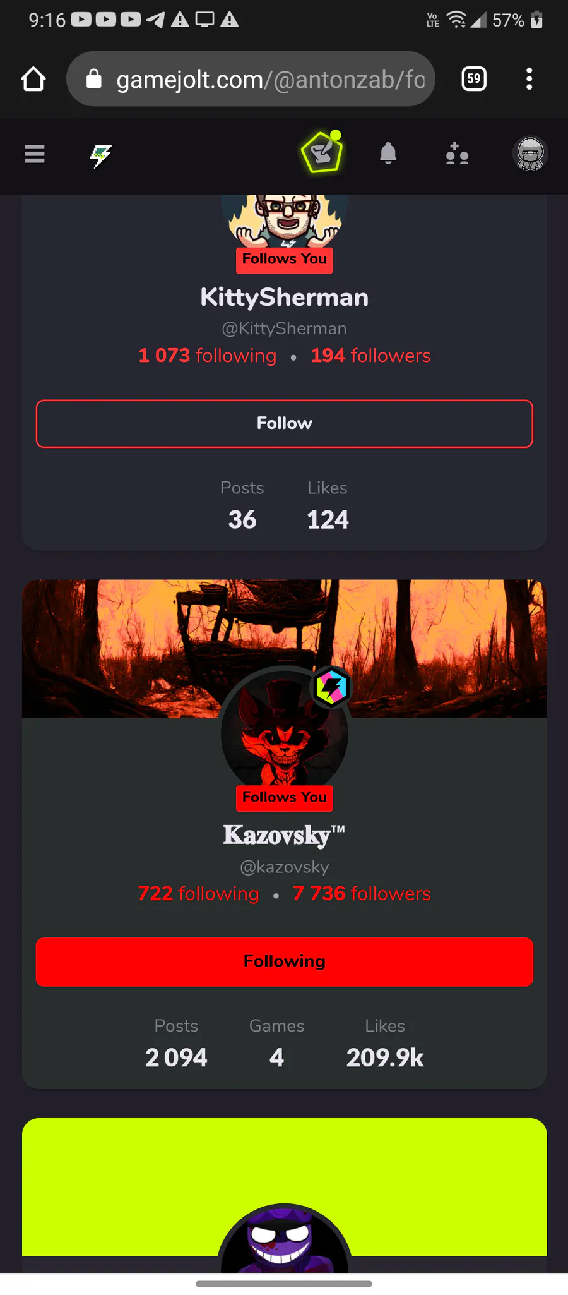The image size is (568, 1295).
Task: Tap the Game Jolt lightning logo
Action: [x=100, y=155]
